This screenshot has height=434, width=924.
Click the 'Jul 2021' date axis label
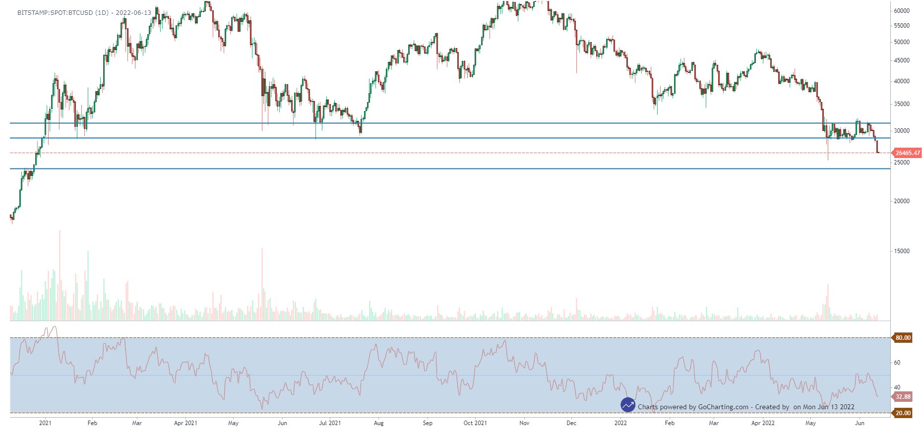(330, 423)
